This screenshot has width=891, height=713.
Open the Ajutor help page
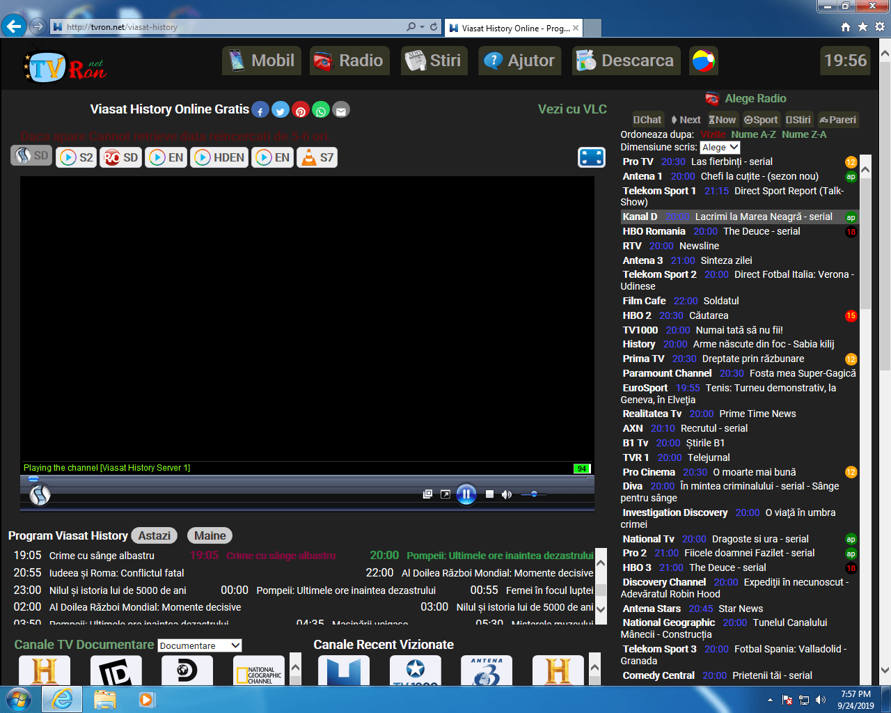pos(520,61)
